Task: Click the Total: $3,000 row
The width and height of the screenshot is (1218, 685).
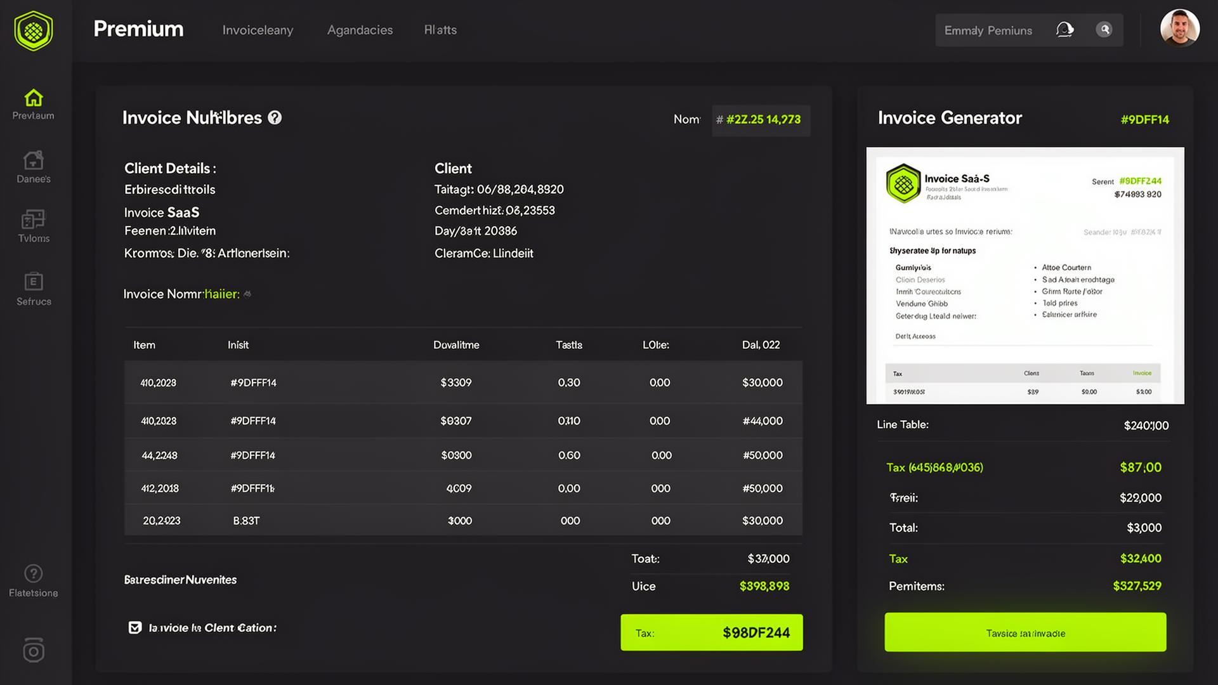Action: point(1025,528)
